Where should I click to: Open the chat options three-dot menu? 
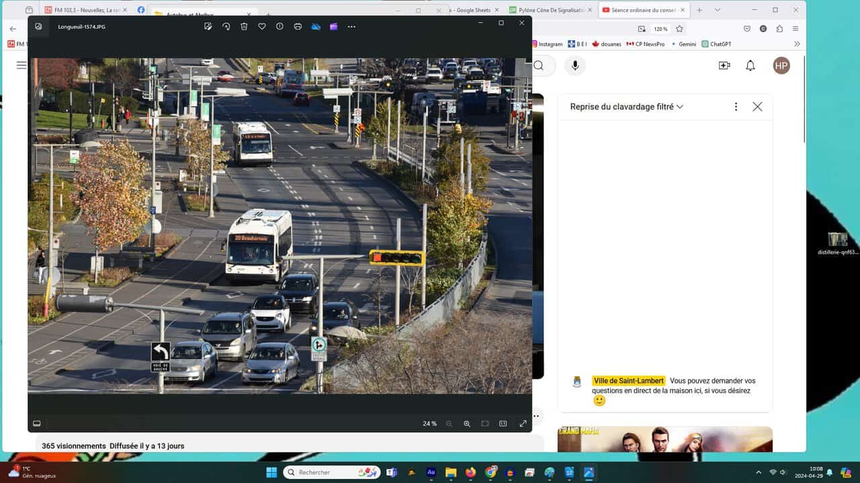point(736,107)
